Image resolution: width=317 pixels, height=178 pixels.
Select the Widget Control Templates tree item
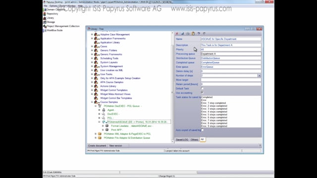114,90
